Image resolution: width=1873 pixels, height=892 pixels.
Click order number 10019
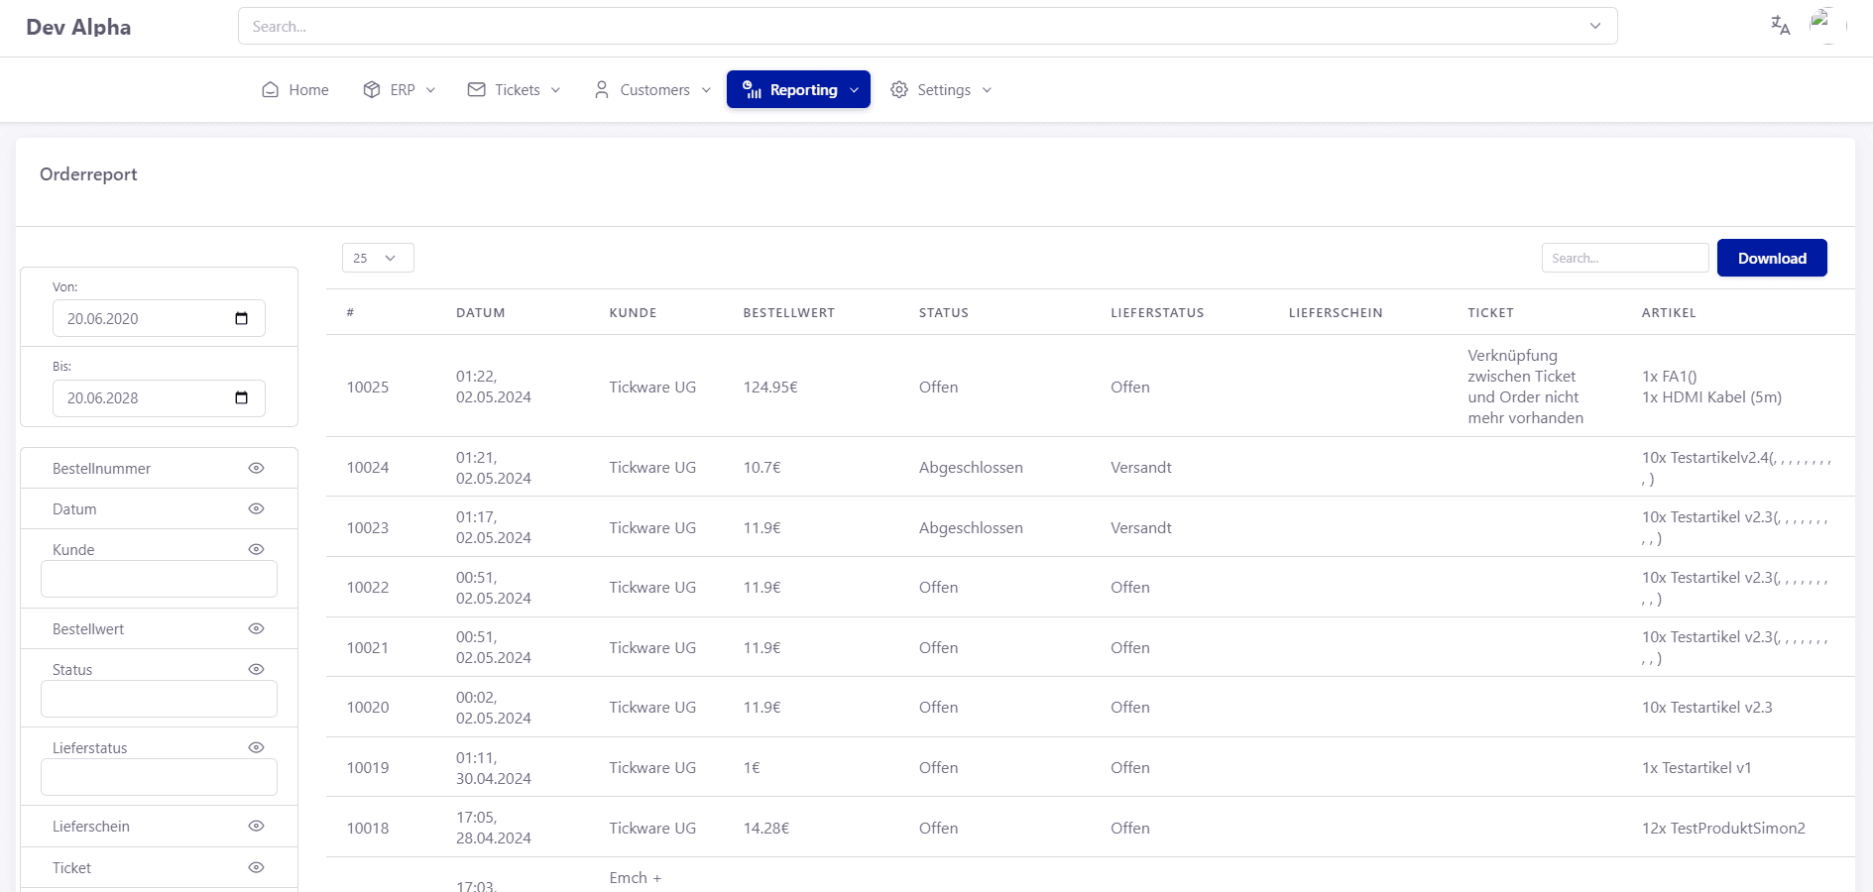pos(368,767)
